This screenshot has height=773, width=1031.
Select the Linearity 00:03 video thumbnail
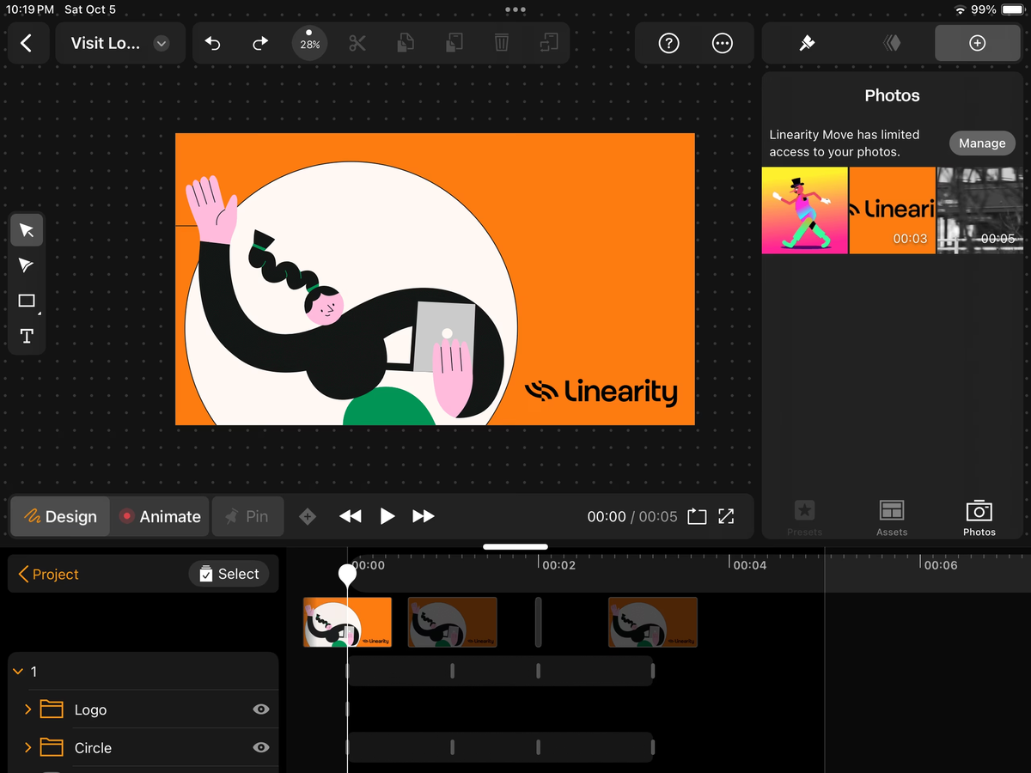pyautogui.click(x=893, y=210)
